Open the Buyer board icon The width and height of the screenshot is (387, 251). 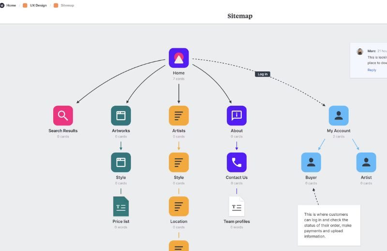(x=311, y=162)
